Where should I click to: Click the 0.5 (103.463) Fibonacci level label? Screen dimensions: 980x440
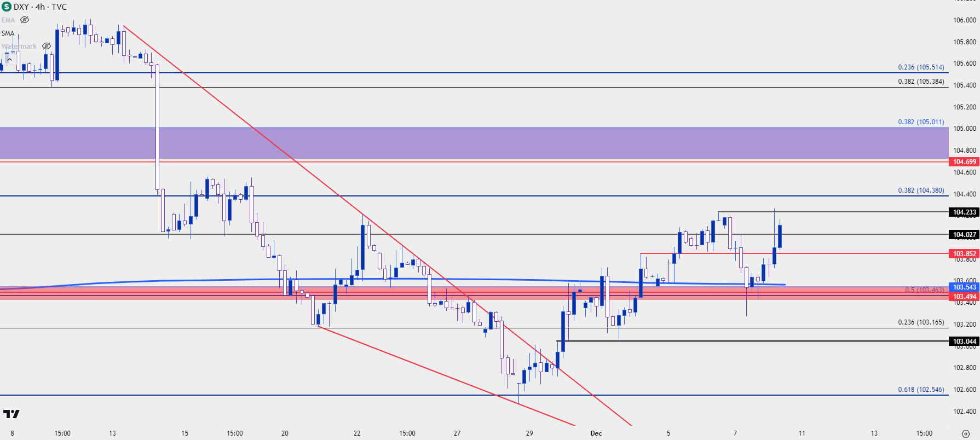pos(924,290)
